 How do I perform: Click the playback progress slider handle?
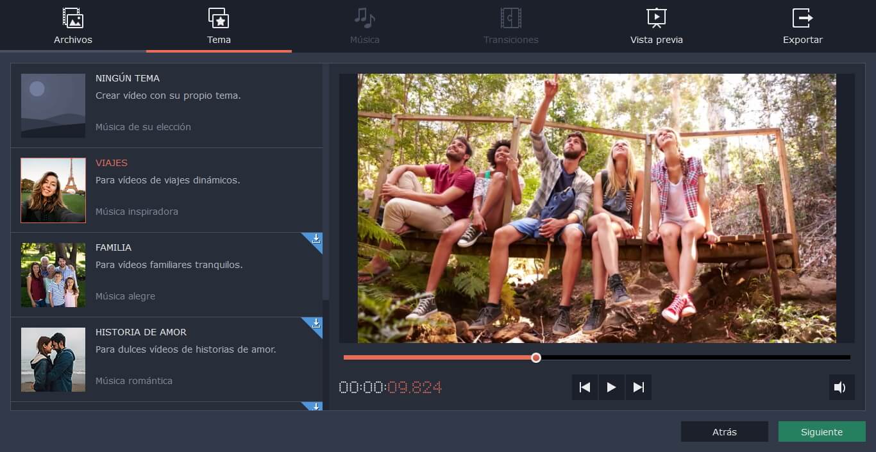coord(536,358)
